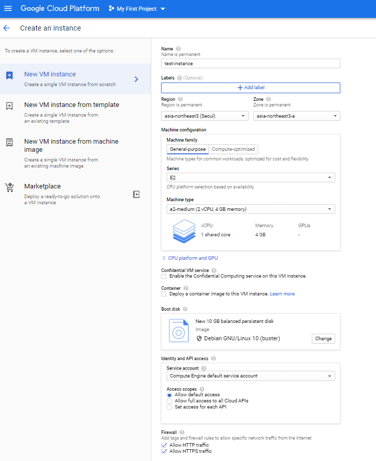The height and width of the screenshot is (461, 376).
Task: Click the Google Cloud Platform logo text
Action: (60, 8)
